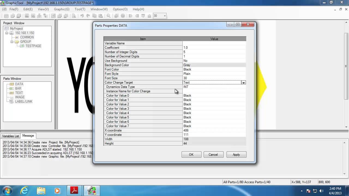The height and width of the screenshot is (196, 349).
Task: Click the taskbar clock showing 2:40 PM
Action: [335, 191]
